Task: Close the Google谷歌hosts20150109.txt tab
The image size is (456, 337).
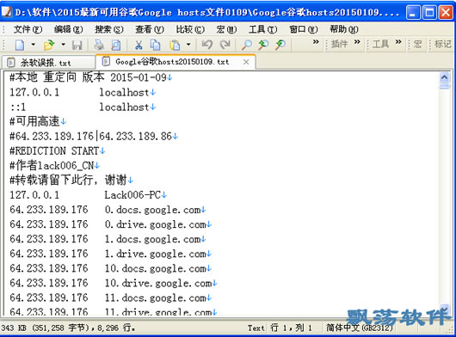Action: coord(246,62)
